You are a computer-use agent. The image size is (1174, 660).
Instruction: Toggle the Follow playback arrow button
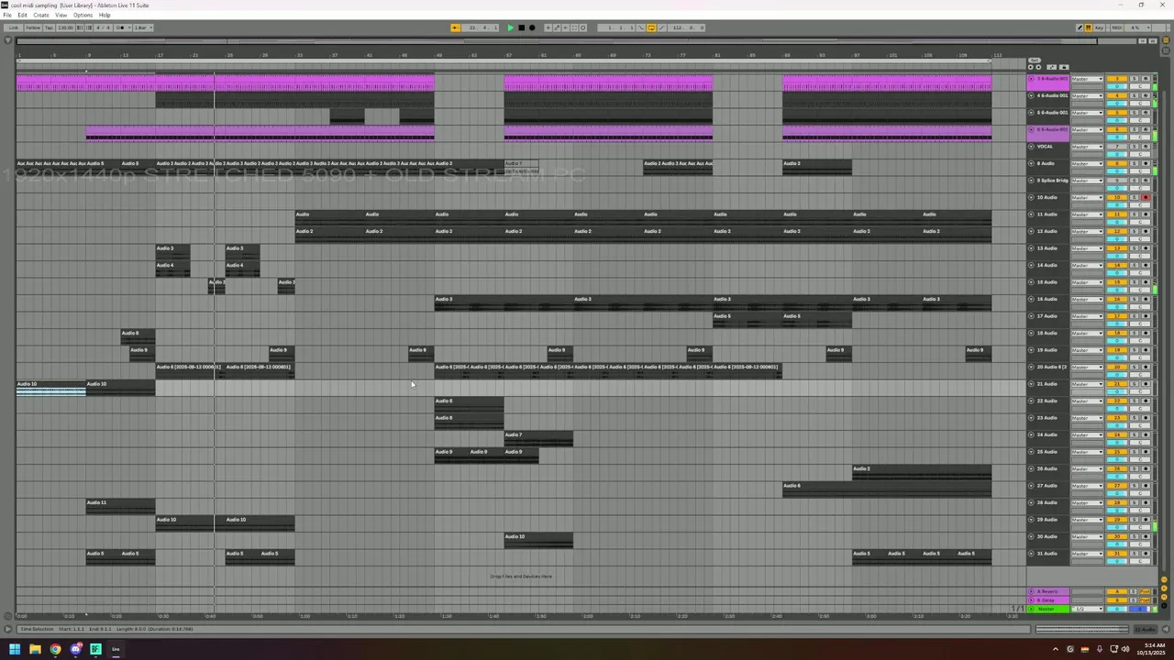point(456,27)
